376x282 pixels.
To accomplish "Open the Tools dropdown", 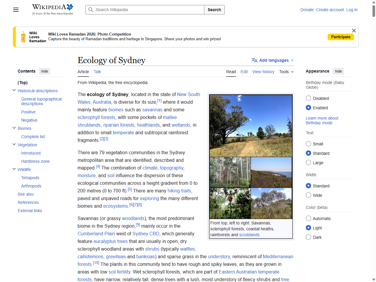I will [286, 72].
